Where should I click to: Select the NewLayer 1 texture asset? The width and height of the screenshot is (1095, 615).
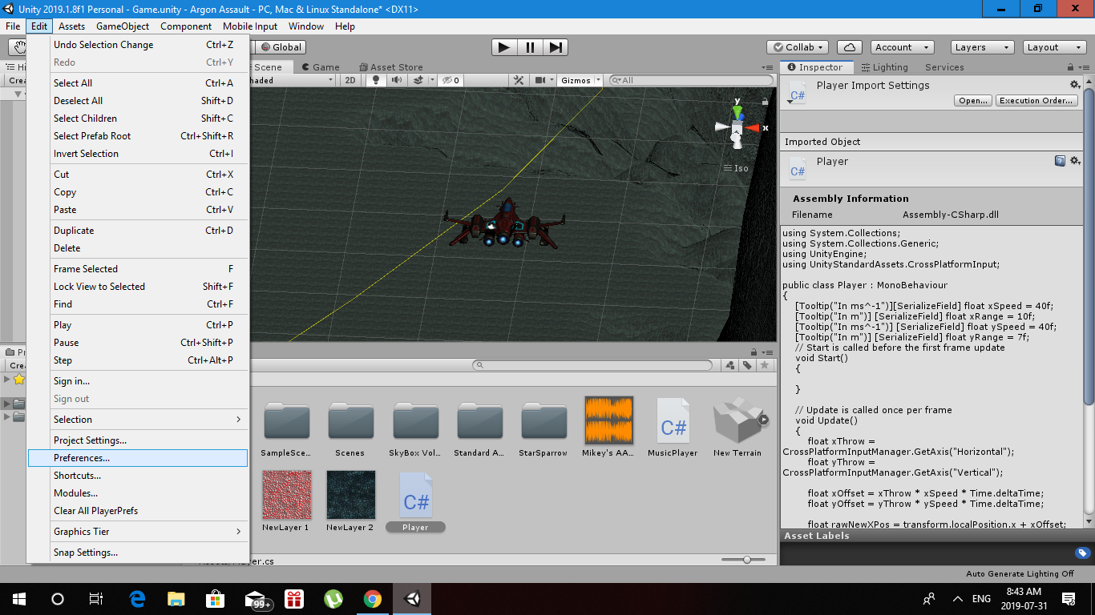(286, 501)
